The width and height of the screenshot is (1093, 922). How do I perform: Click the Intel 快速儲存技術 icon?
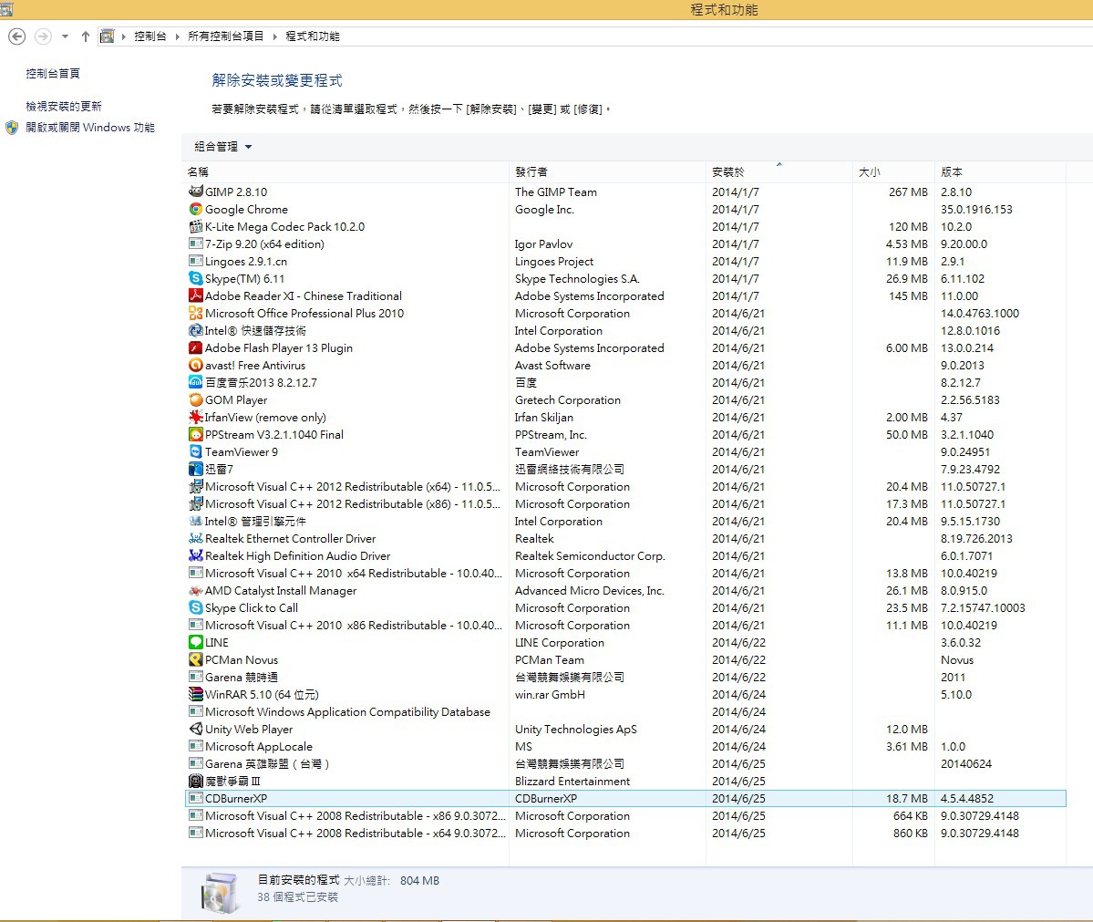pos(196,330)
